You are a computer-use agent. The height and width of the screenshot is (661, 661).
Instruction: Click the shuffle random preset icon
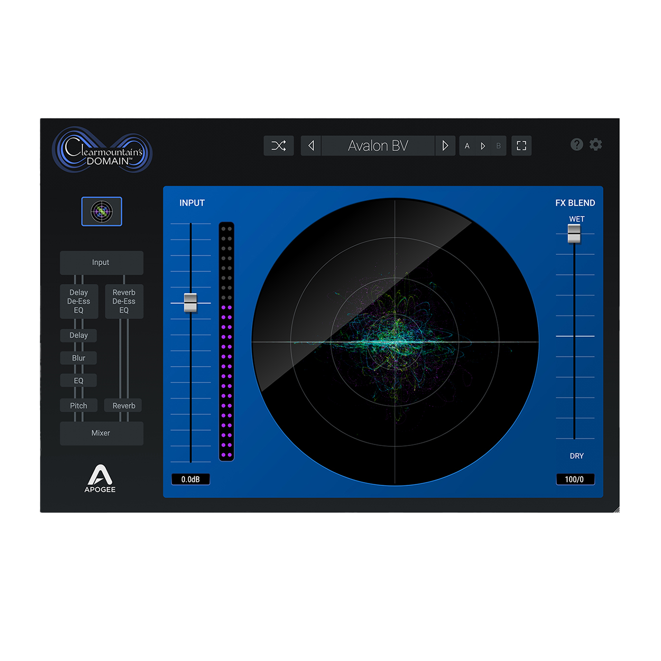[x=279, y=146]
